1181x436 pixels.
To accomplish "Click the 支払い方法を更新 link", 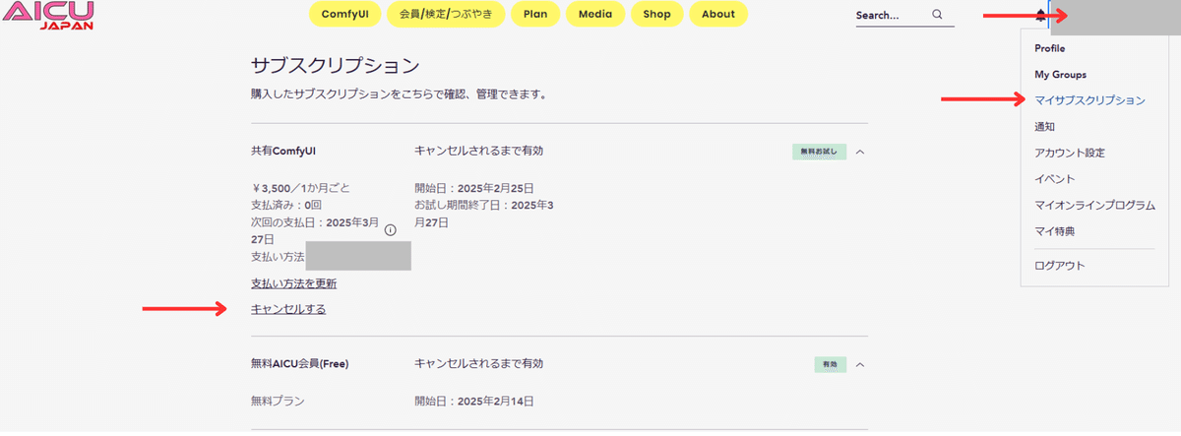I will pos(294,283).
